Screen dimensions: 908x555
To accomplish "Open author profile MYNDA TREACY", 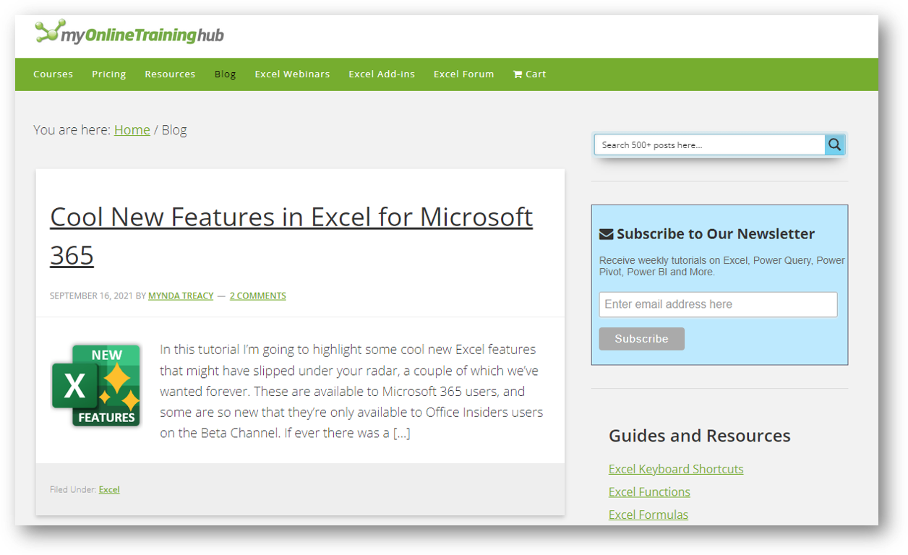I will (x=181, y=296).
